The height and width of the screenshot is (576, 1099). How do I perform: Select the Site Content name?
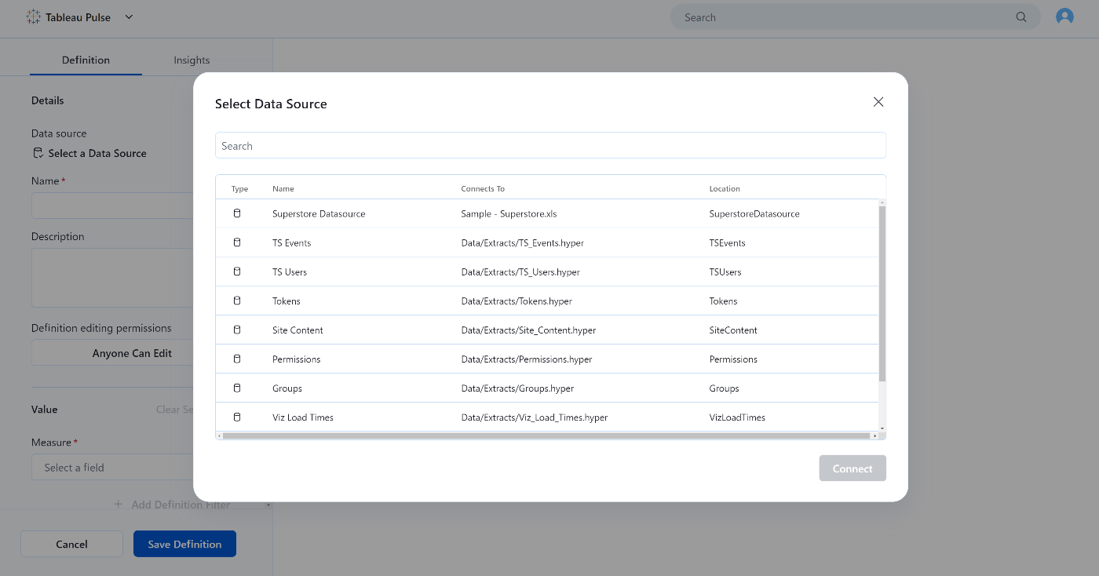click(298, 330)
